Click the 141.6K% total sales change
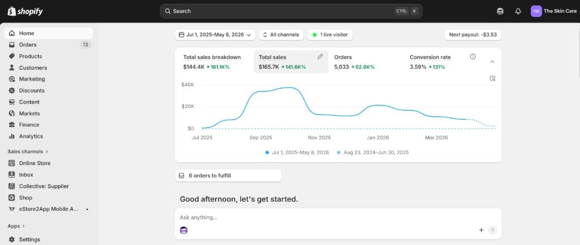This screenshot has width=580, height=245. pos(294,67)
